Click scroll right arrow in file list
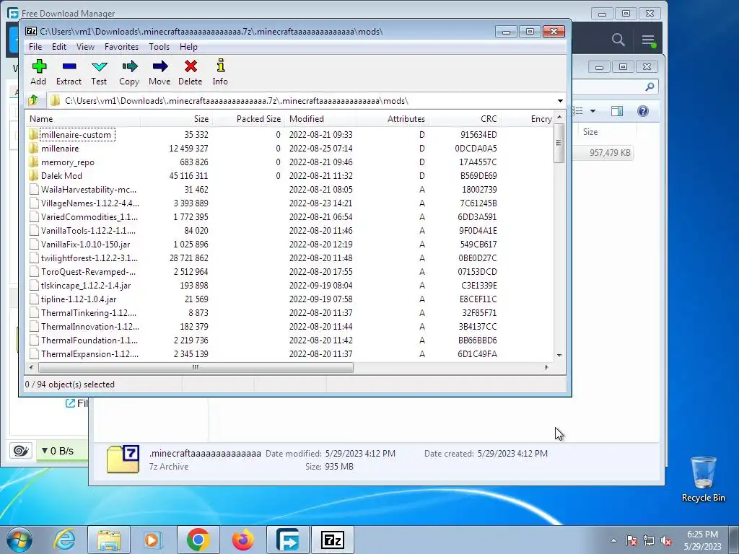The height and width of the screenshot is (554, 739). click(x=546, y=367)
